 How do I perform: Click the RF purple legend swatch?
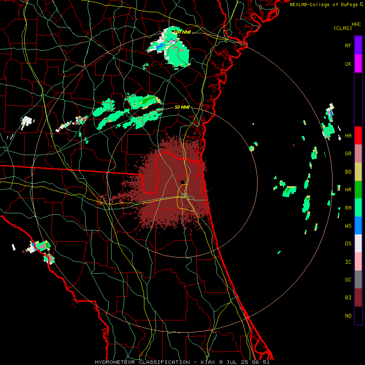click(358, 45)
